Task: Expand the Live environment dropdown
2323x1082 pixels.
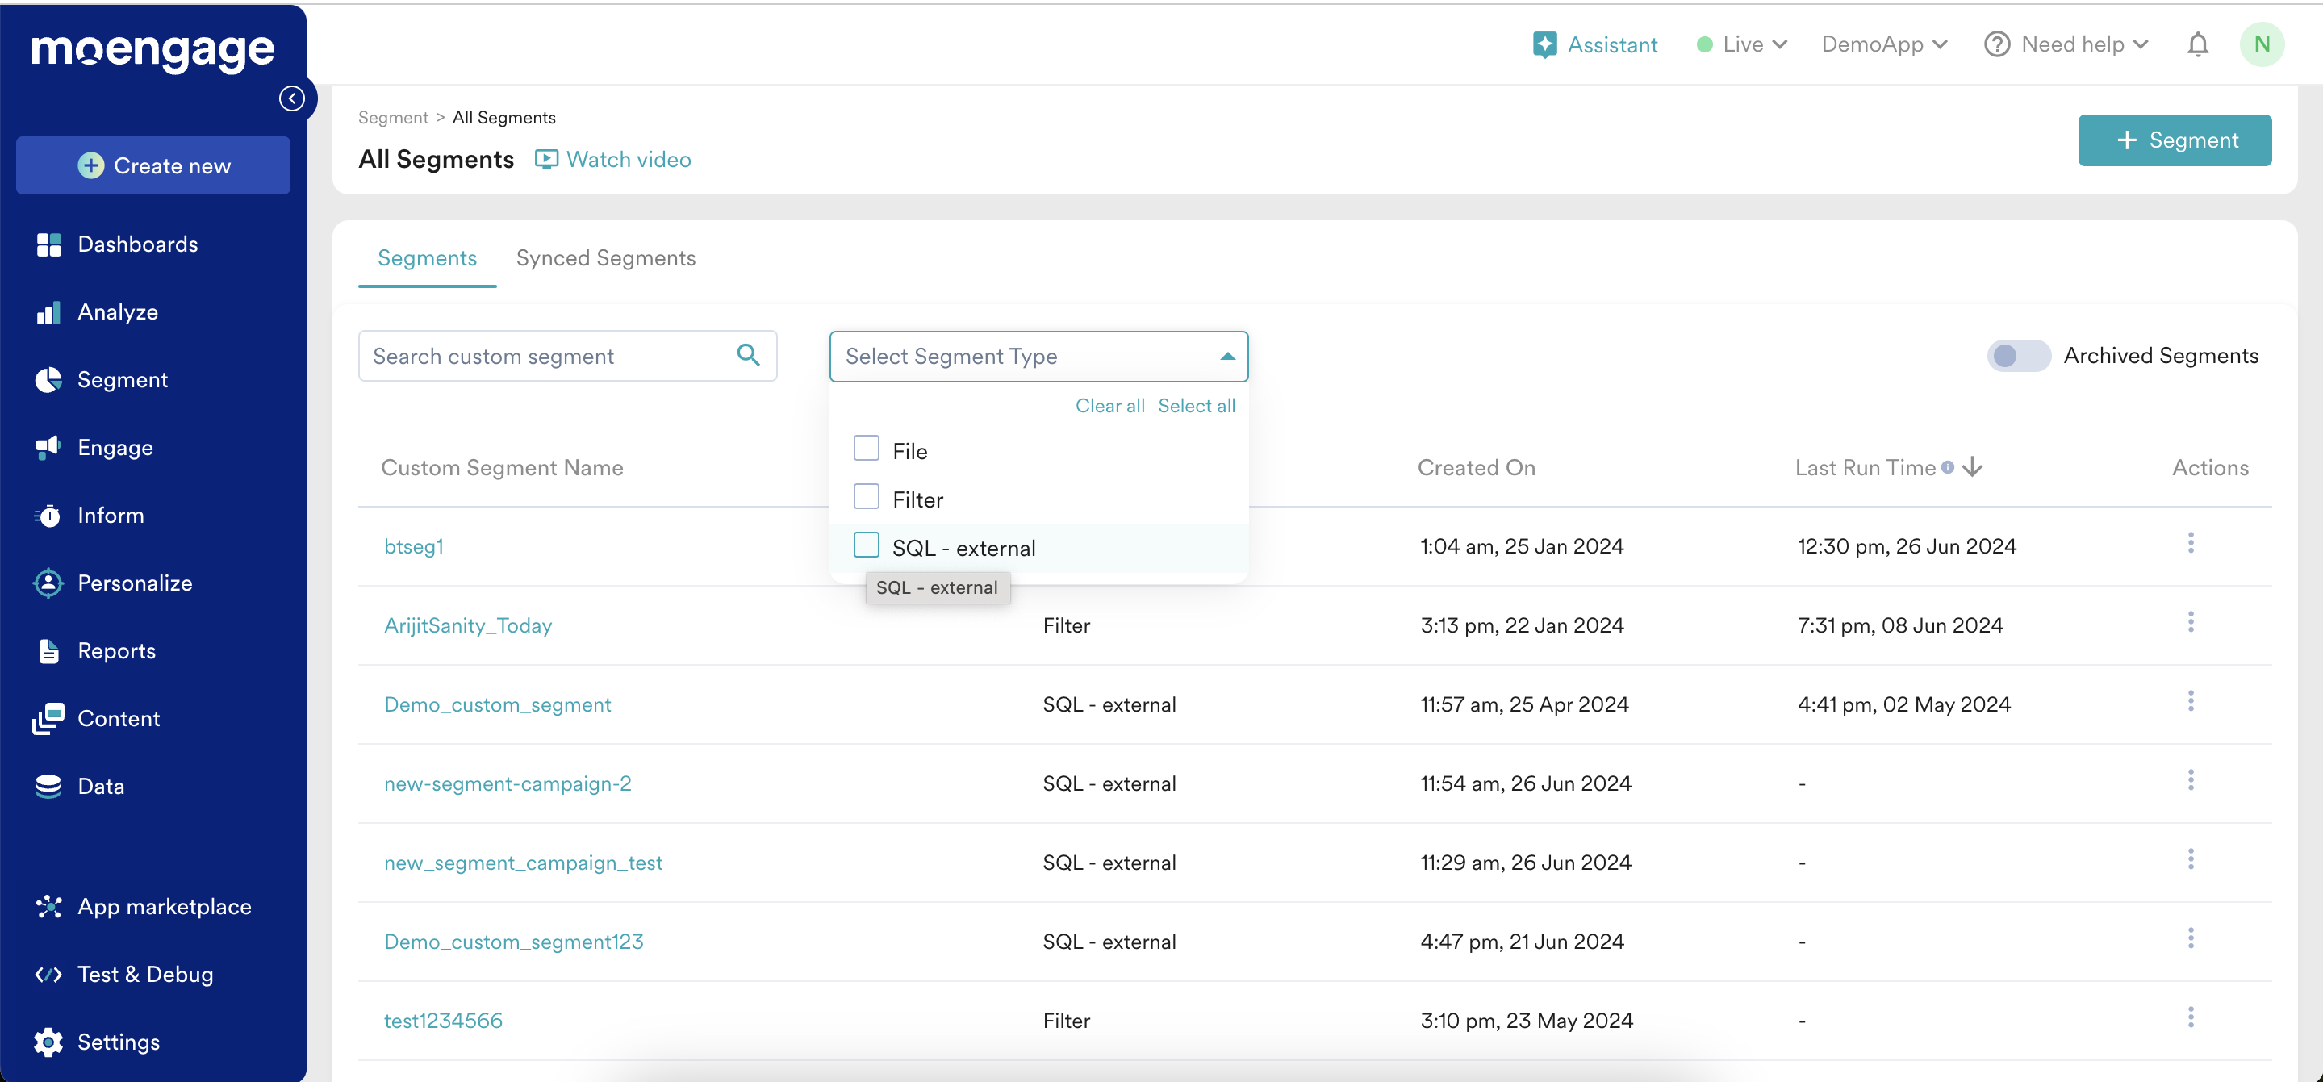Action: pyautogui.click(x=1741, y=44)
